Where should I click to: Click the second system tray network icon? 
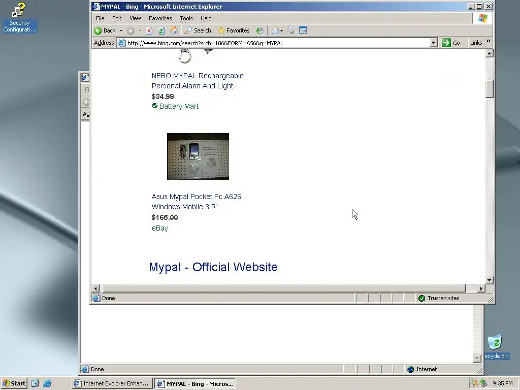coord(483,383)
